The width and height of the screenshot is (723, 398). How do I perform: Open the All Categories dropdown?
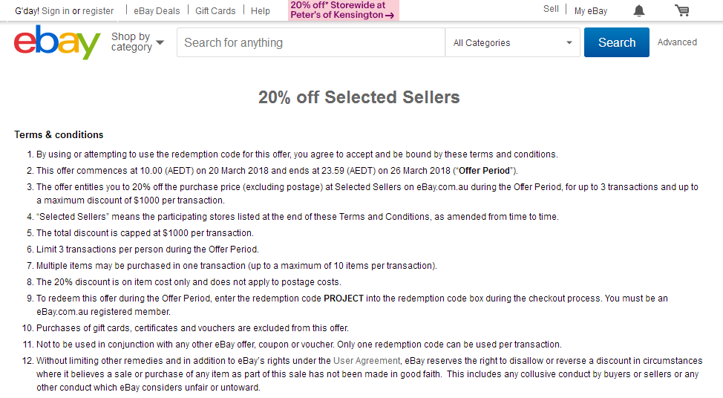pos(512,42)
